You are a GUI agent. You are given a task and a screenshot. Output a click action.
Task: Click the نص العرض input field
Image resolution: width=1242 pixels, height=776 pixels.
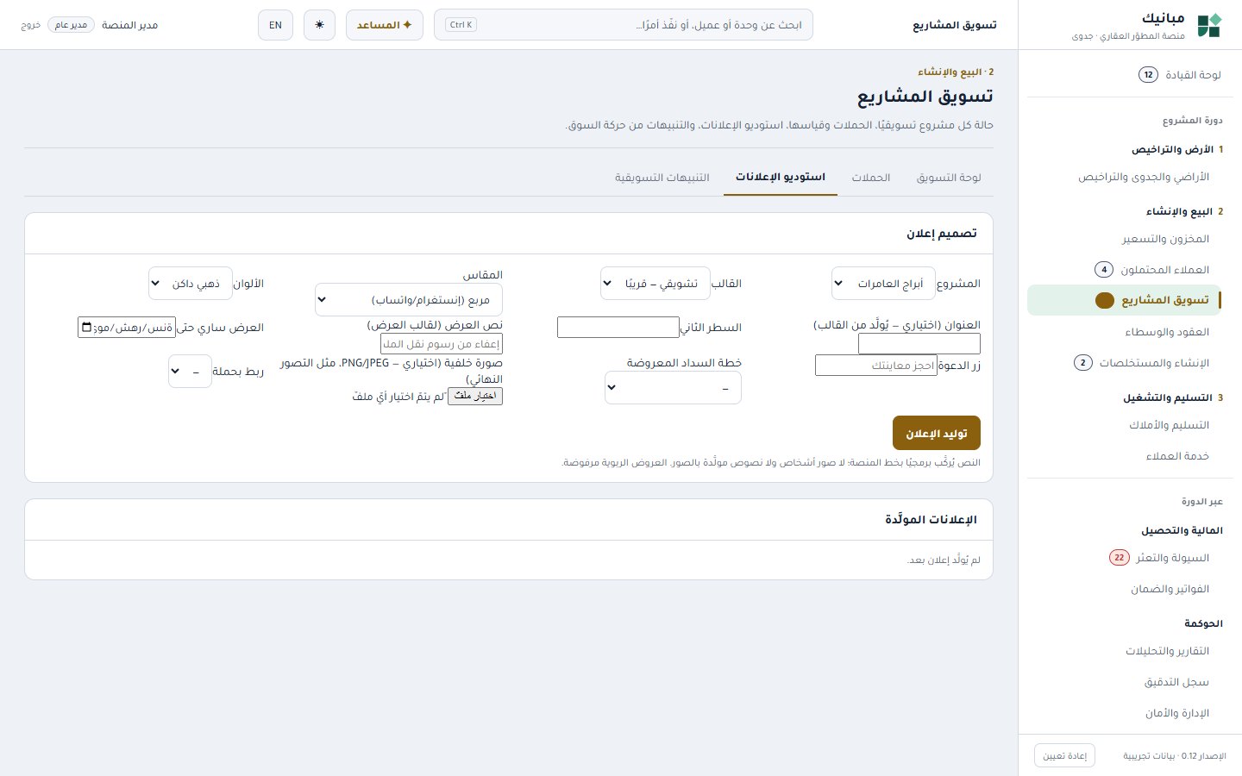(x=442, y=344)
